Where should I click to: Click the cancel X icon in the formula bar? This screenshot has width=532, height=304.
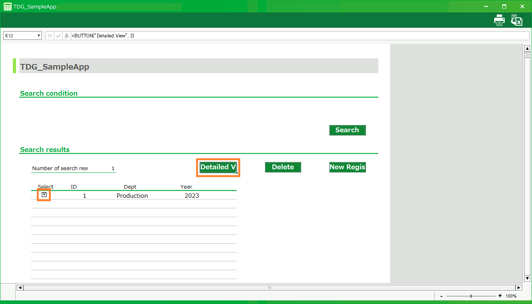(50, 36)
